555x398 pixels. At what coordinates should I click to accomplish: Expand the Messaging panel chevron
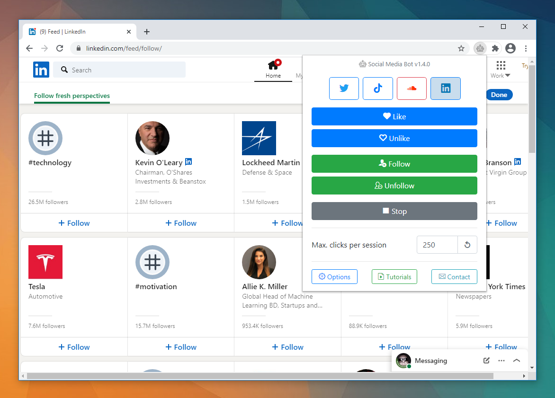coord(517,361)
